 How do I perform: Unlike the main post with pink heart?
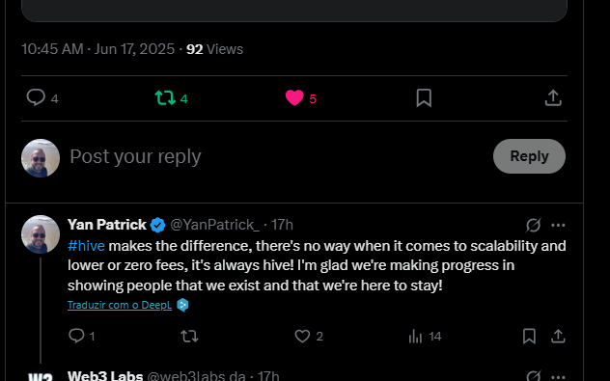(x=301, y=98)
